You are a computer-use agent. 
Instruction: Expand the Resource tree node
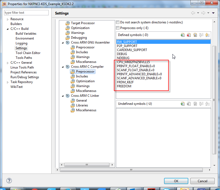tap(8, 19)
